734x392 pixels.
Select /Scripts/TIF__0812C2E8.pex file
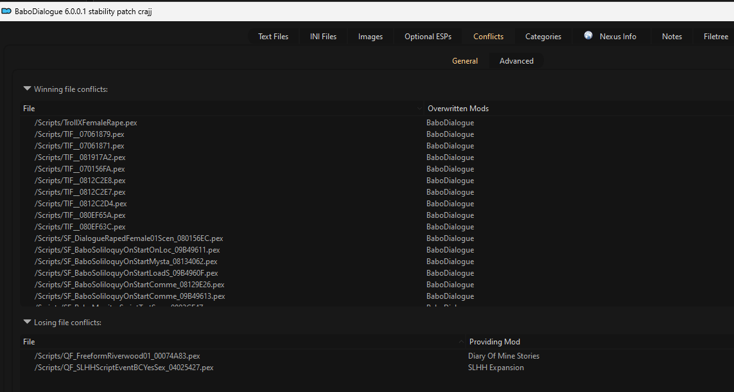tap(80, 181)
